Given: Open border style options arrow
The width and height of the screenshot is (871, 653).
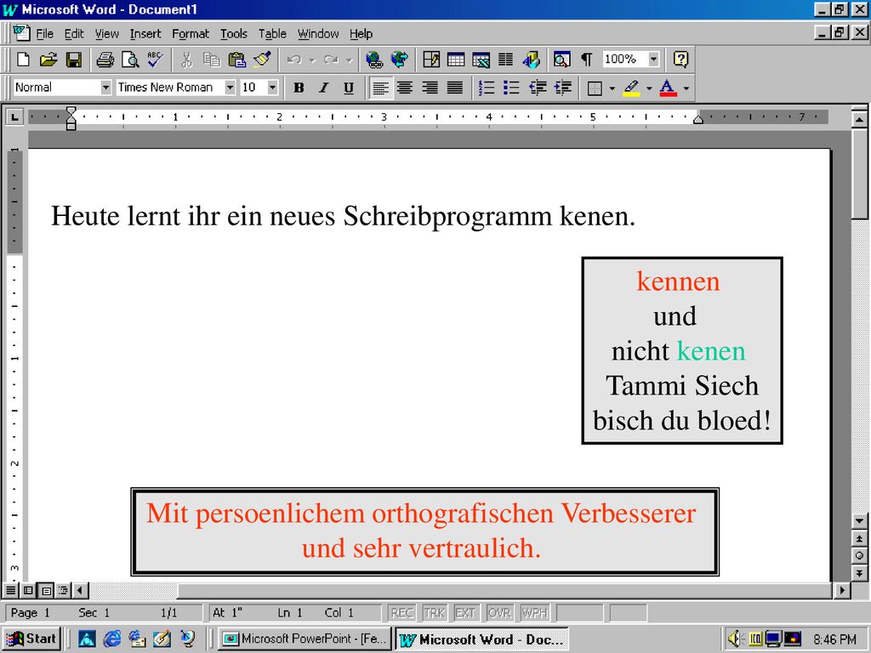Looking at the screenshot, I should 612,88.
